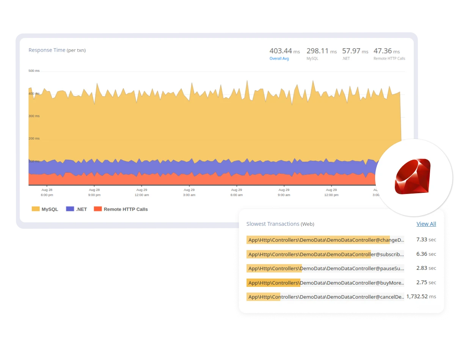Click the red Ruby gem logo
The height and width of the screenshot is (345, 468).
click(413, 176)
